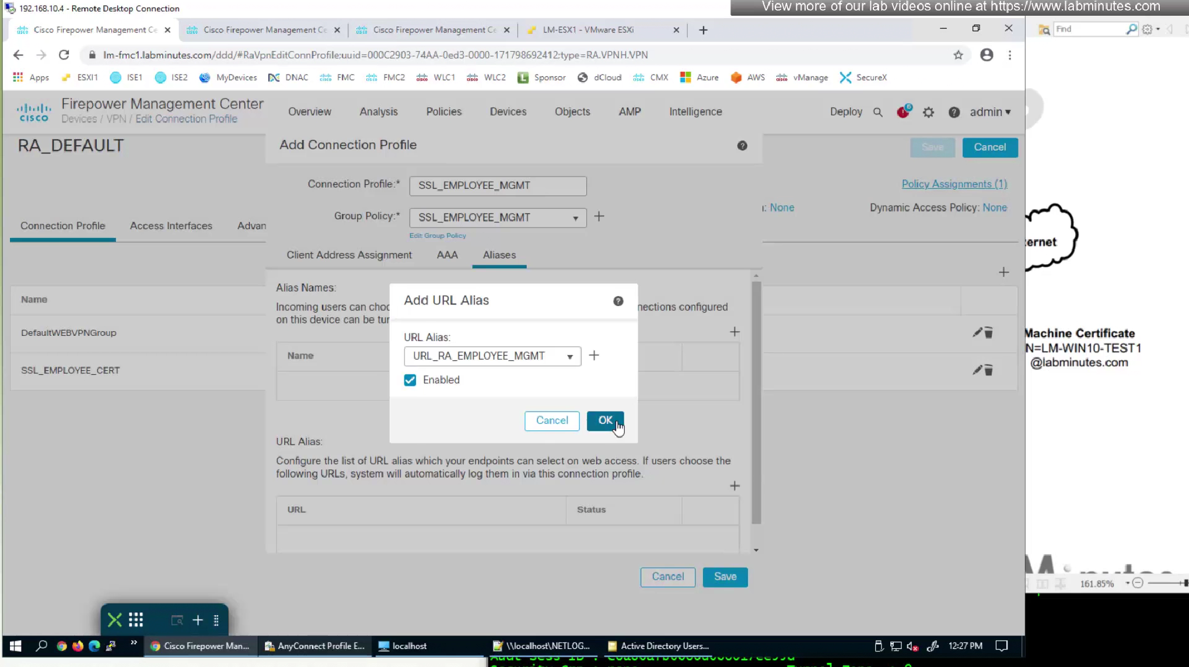Screen dimensions: 1189x667
Task: Click the edit pencil for DefaultWEBVPNGroup row
Action: tap(977, 332)
